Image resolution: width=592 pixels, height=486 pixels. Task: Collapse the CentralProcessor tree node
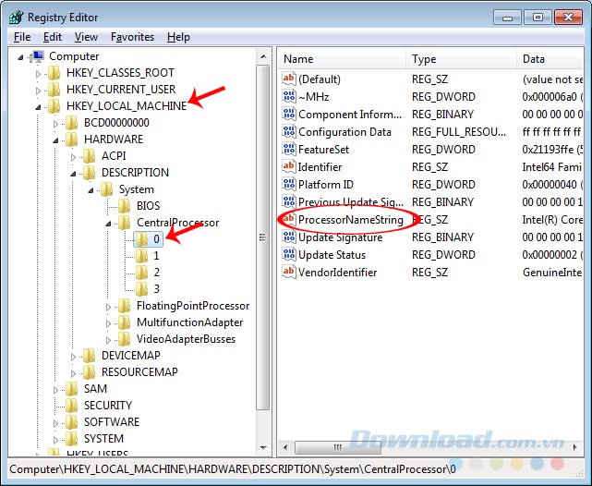tap(108, 223)
